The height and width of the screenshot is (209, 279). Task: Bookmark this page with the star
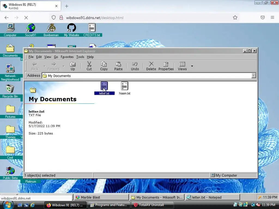pyautogui.click(x=235, y=17)
